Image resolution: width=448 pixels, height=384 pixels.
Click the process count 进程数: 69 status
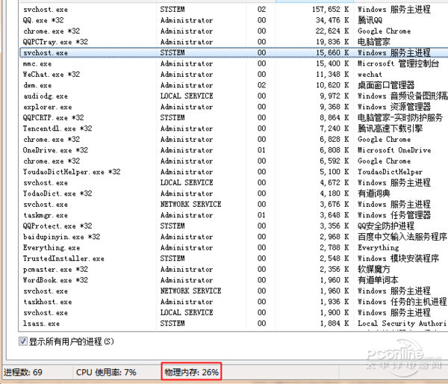23,372
